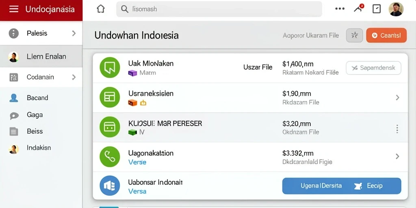Open Indakisn in the sidebar
The width and height of the screenshot is (416, 208).
(39, 148)
